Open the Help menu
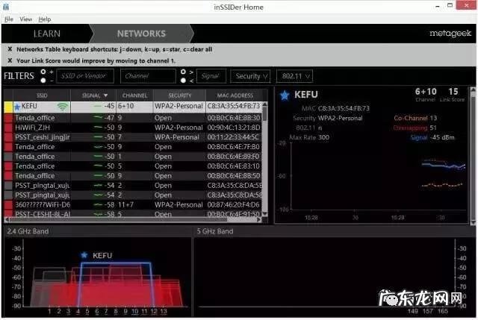Screen dimensions: 478x320 pyautogui.click(x=45, y=19)
